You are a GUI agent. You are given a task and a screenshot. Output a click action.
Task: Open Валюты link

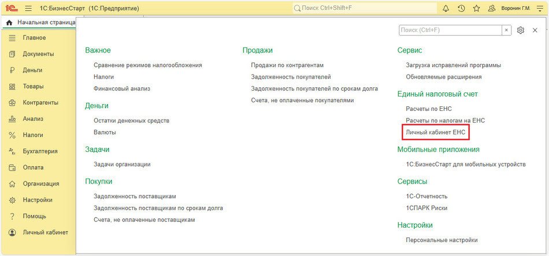point(105,132)
